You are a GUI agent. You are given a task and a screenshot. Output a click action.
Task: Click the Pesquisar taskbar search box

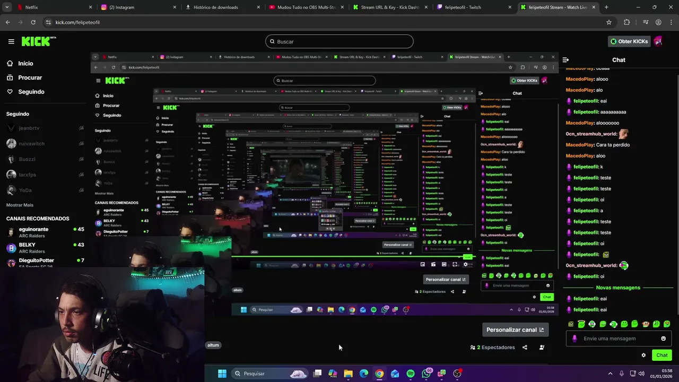pos(270,374)
